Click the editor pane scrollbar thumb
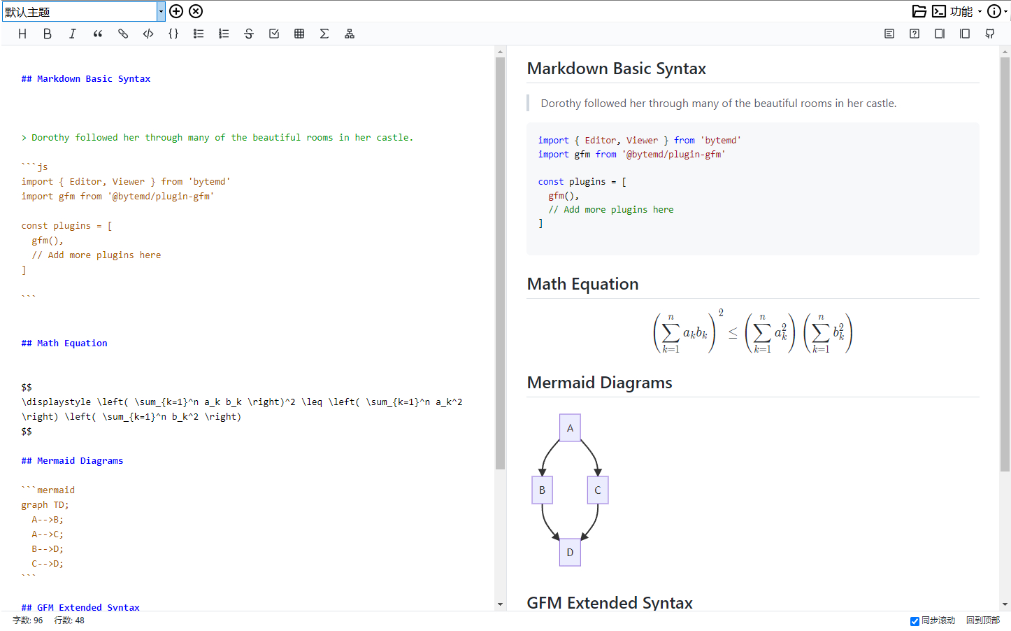 click(x=500, y=263)
